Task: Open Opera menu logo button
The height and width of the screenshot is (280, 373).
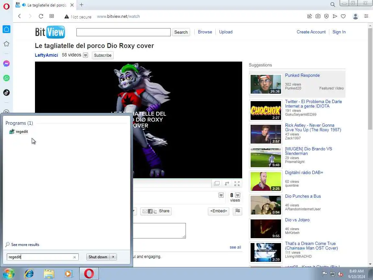Action: pos(6,6)
